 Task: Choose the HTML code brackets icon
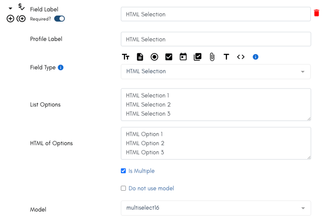[241, 57]
